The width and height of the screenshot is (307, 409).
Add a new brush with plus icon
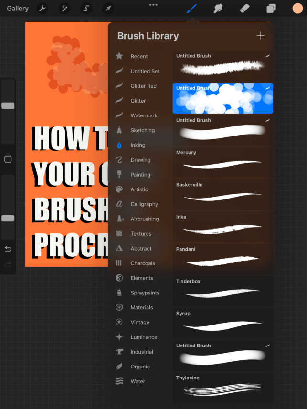[x=260, y=36]
